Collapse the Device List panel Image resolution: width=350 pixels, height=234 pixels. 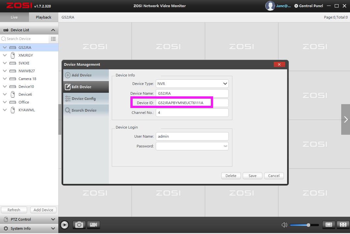coord(53,30)
